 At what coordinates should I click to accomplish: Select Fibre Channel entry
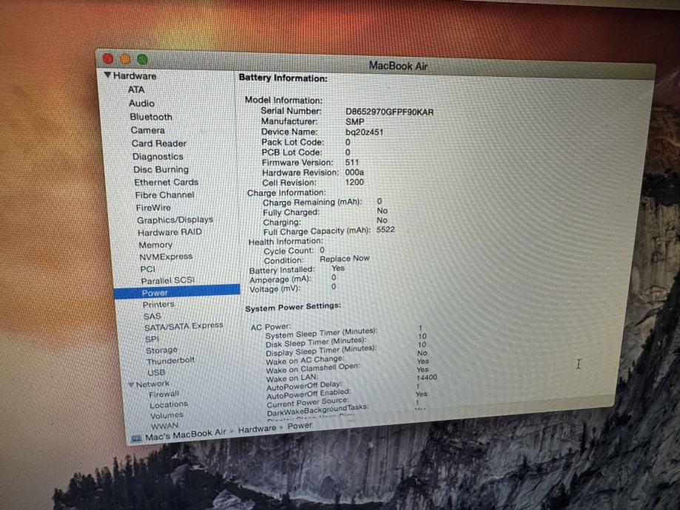point(165,195)
